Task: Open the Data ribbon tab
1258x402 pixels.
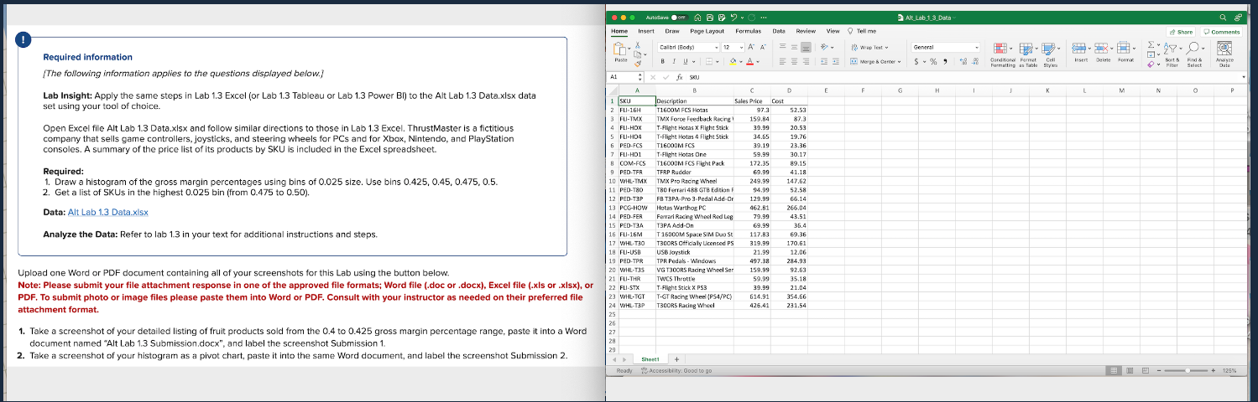Action: (x=779, y=31)
